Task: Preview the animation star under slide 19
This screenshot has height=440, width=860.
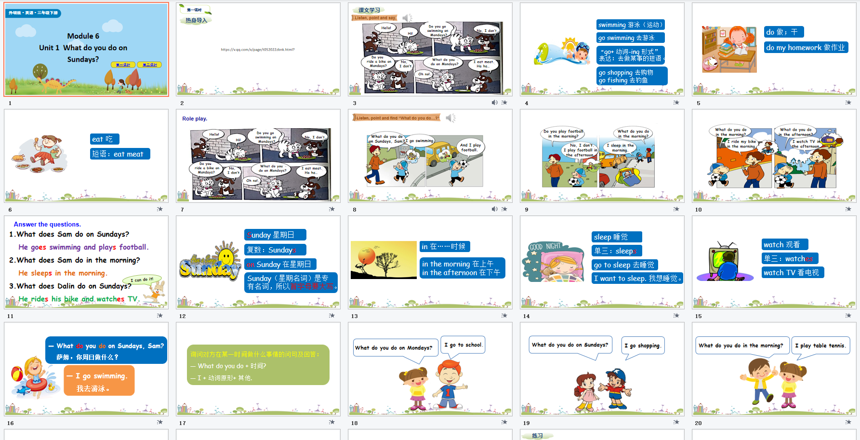Action: (x=676, y=422)
